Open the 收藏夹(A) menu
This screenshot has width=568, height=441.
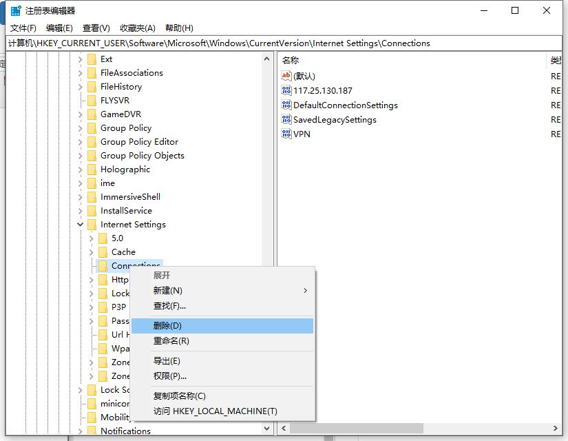(137, 28)
